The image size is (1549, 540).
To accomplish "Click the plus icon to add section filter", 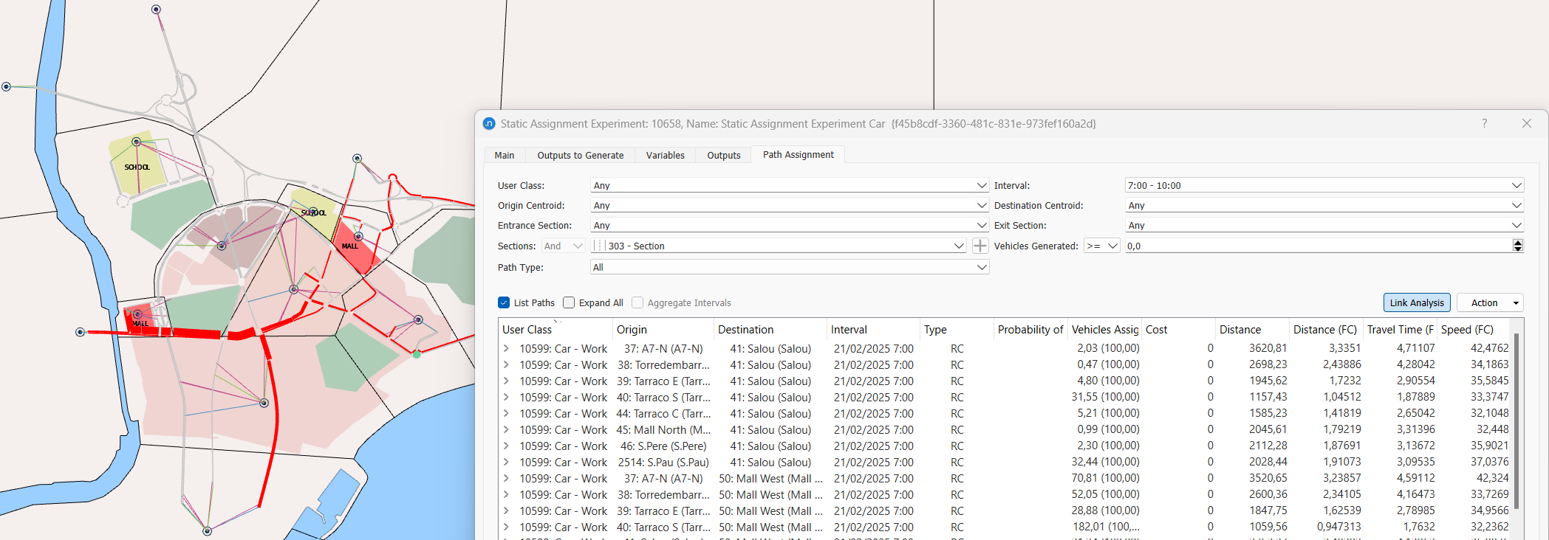I will (979, 246).
